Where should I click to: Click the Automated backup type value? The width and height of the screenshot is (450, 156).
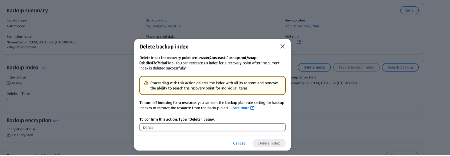pyautogui.click(x=16, y=26)
